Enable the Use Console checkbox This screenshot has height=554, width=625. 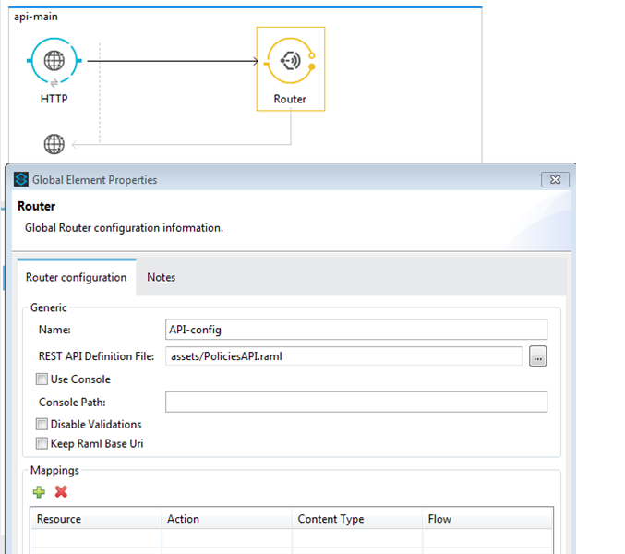(x=42, y=379)
